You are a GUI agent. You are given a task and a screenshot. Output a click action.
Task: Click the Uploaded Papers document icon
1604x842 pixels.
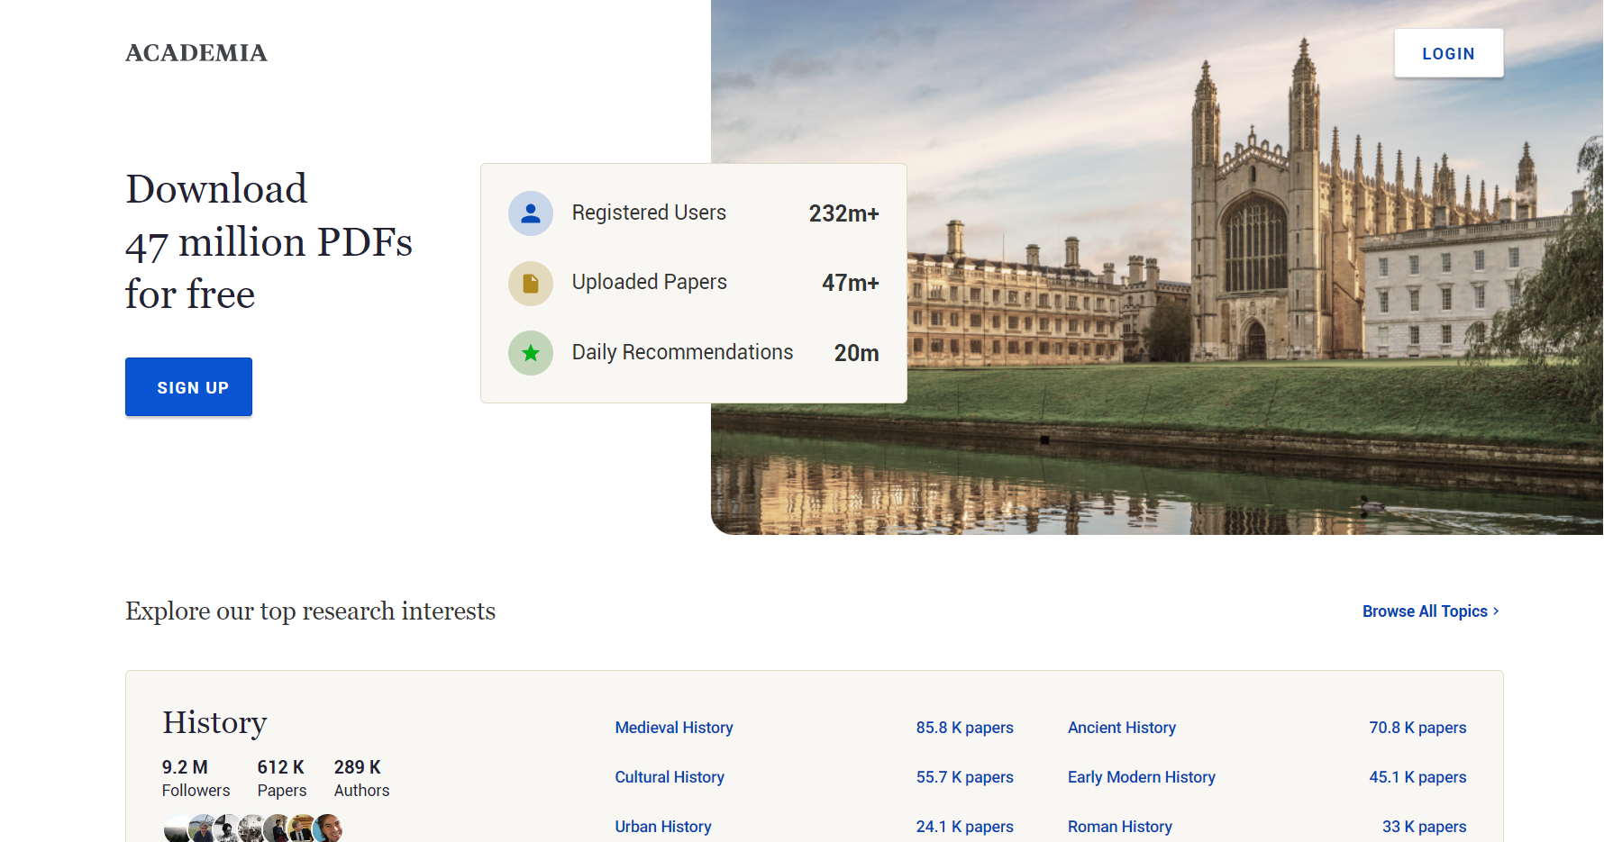click(x=531, y=283)
